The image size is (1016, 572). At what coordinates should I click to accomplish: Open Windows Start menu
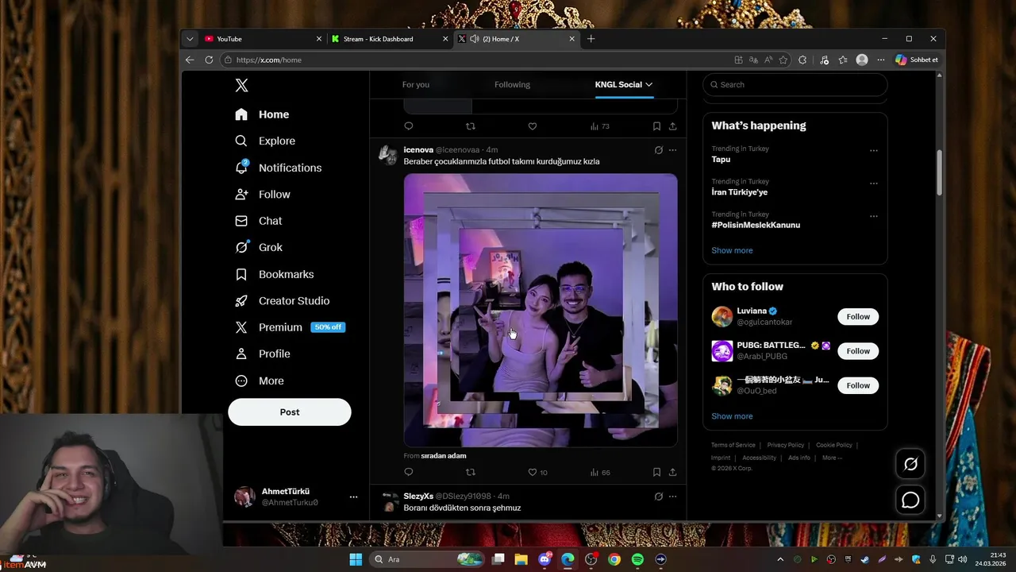click(x=356, y=559)
